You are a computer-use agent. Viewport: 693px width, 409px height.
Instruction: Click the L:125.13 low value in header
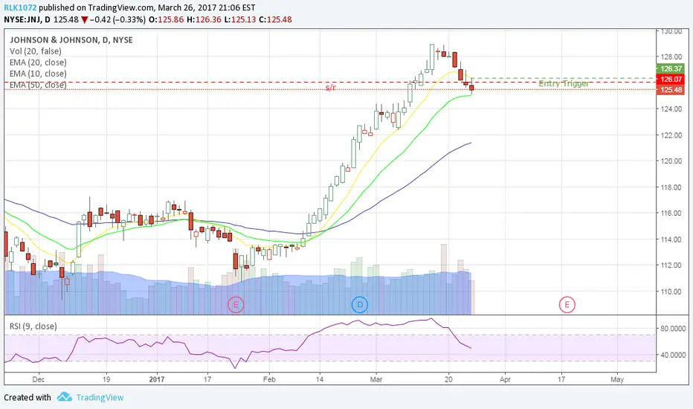(x=240, y=19)
